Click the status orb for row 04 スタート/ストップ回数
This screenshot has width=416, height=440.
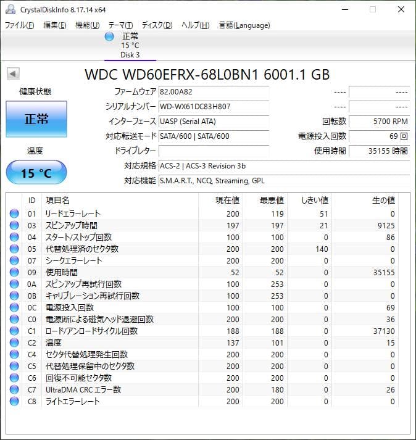pyautogui.click(x=14, y=237)
